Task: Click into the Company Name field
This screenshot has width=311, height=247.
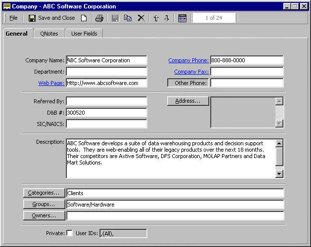Action: point(106,60)
